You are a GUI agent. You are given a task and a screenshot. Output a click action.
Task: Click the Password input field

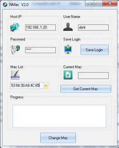click(40, 50)
